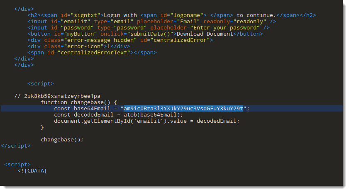The height and width of the screenshot is (192, 349).
Task: Click the opening script tag above the comment
Action: [x=41, y=84]
